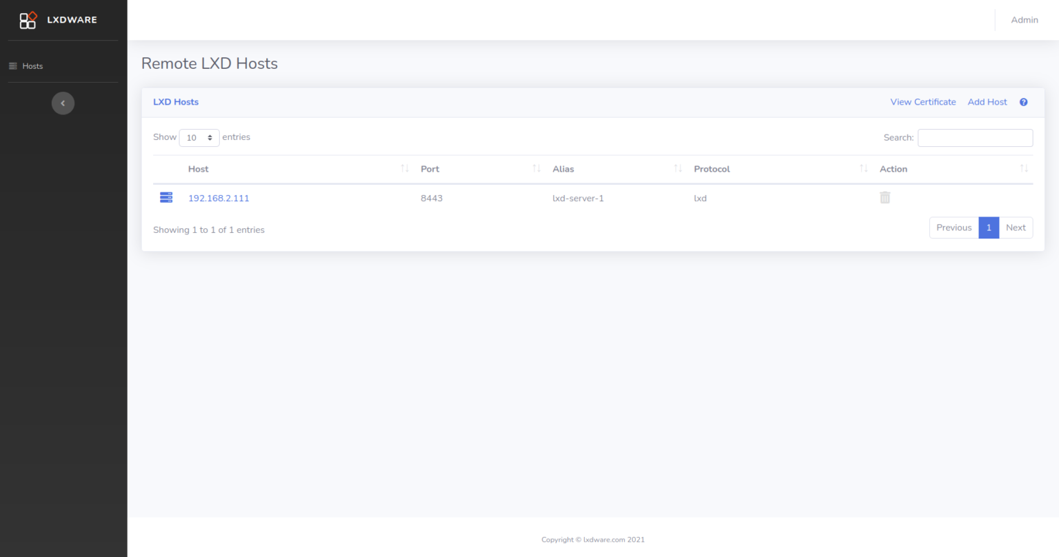Select Hosts in the left sidebar
This screenshot has height=557, width=1059.
click(x=32, y=65)
